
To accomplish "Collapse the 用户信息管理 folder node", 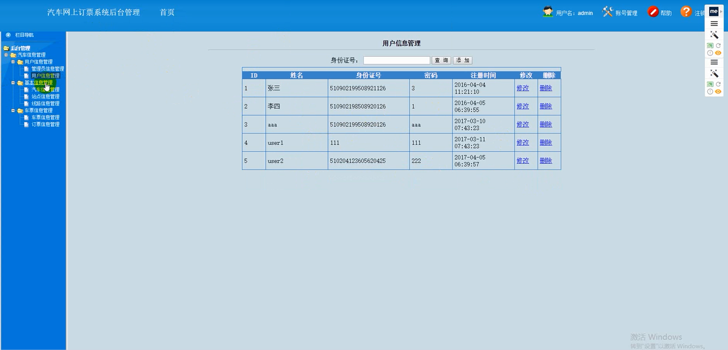I will 13,62.
